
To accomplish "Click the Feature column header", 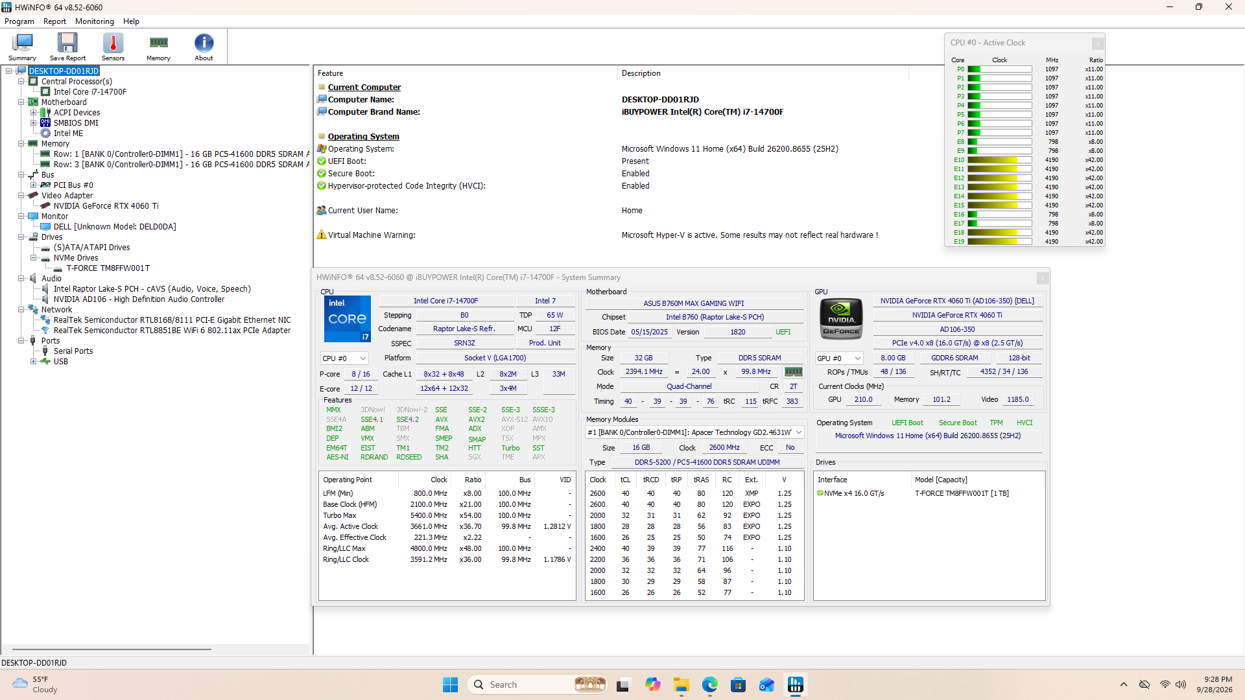I will click(x=466, y=73).
